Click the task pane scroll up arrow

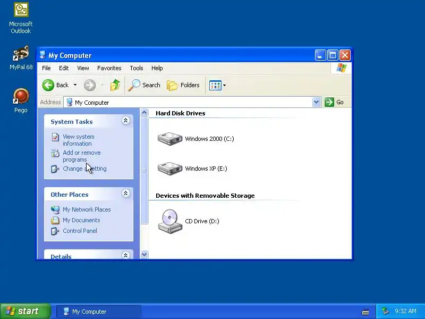tap(144, 113)
